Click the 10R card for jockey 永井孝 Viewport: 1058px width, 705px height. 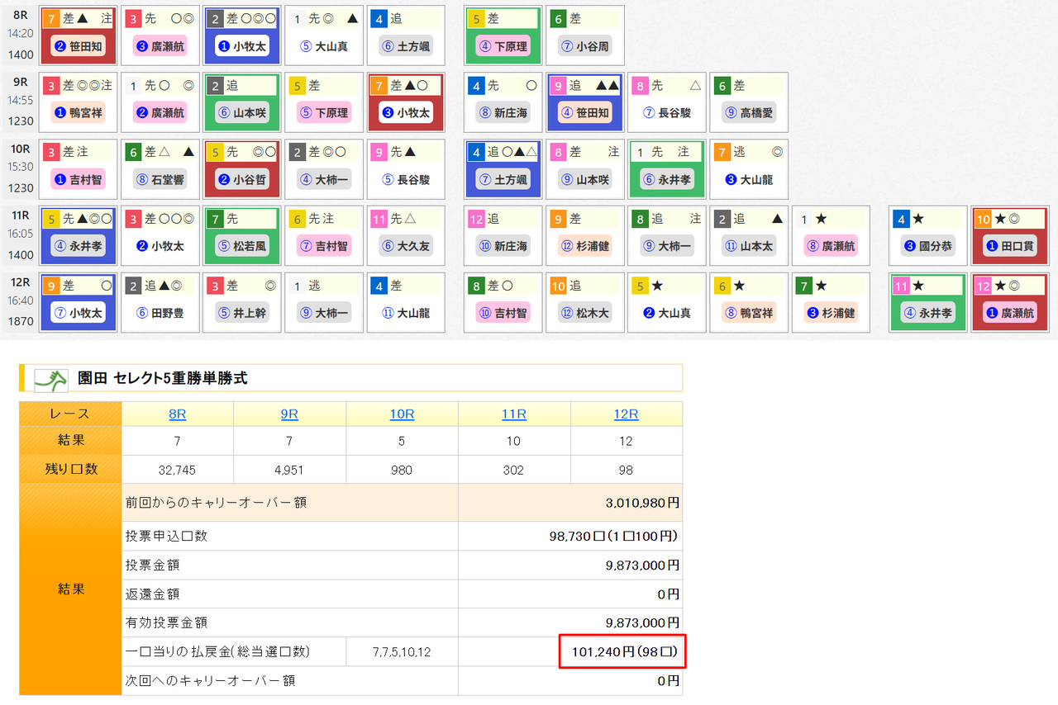[x=668, y=168]
